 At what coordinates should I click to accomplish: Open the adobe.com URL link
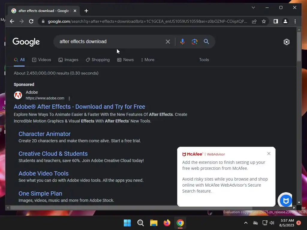45,98
